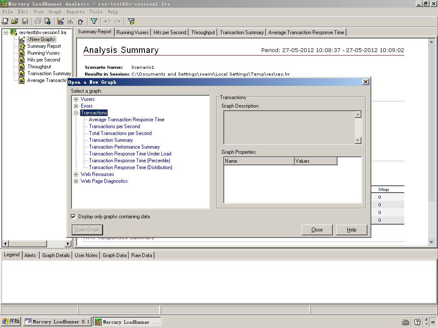Click the help bubble icon in system tray
This screenshot has height=328, width=438.
(417, 322)
